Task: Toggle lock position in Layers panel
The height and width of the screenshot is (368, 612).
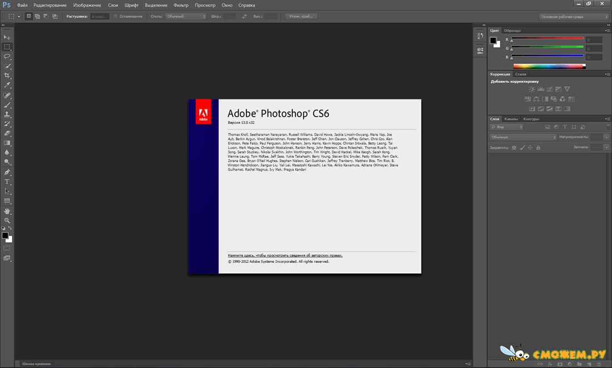Action: coord(530,148)
